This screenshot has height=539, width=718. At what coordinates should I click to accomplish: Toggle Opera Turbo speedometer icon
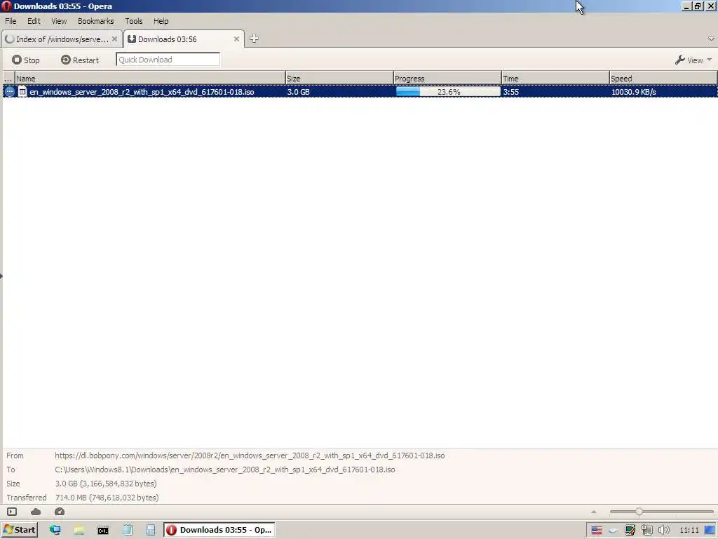pyautogui.click(x=60, y=512)
